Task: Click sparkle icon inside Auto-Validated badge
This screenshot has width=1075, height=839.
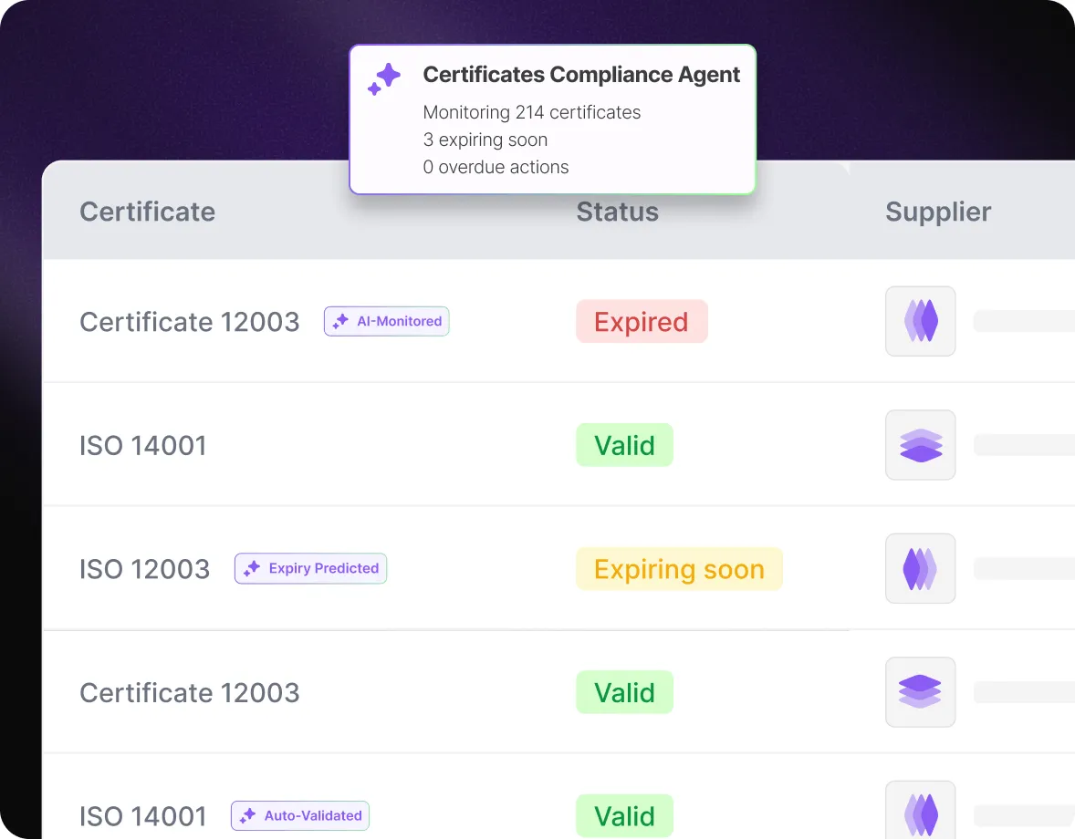Action: (247, 815)
